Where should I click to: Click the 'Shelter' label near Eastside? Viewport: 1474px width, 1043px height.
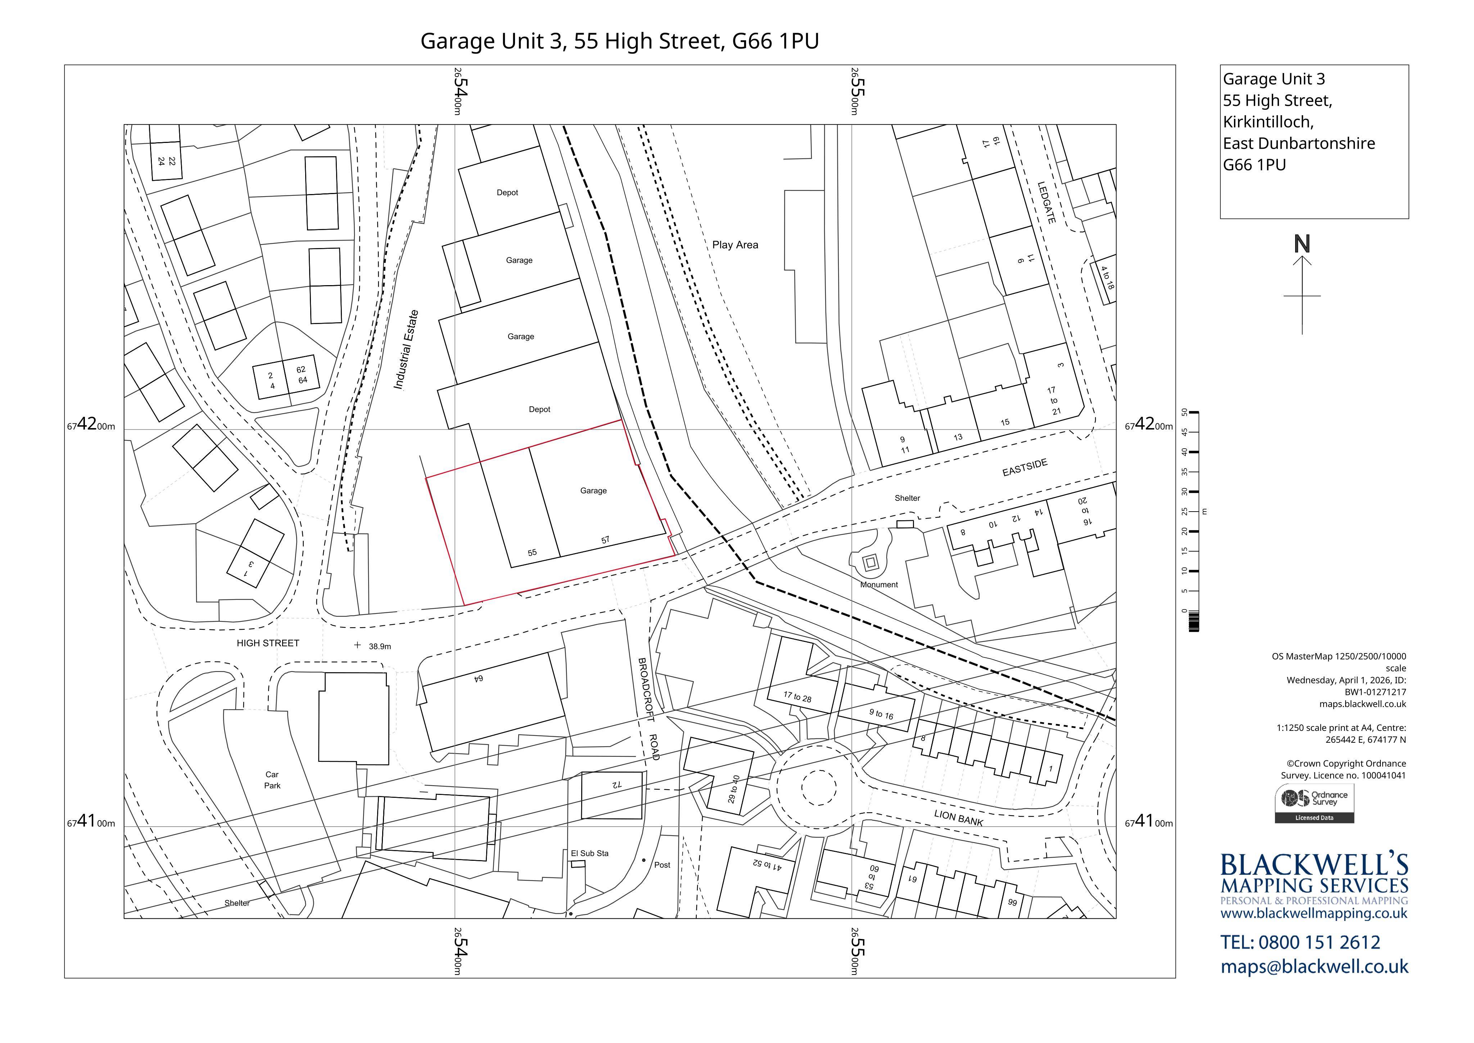[x=907, y=498]
